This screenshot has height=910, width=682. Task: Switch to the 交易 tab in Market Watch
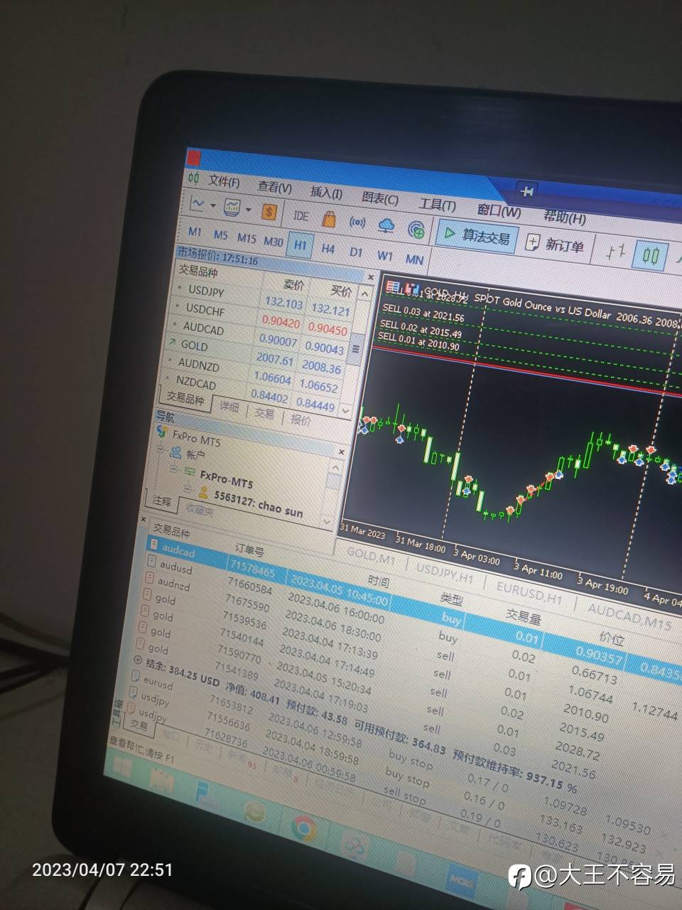[264, 413]
